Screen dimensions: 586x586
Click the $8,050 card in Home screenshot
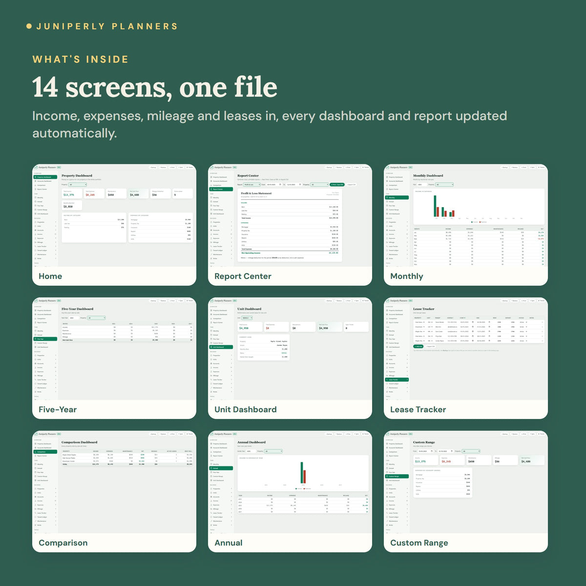point(72,205)
